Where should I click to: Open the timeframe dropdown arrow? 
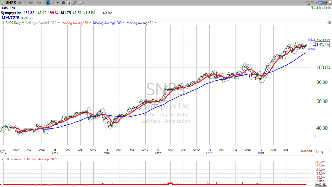pos(58,3)
